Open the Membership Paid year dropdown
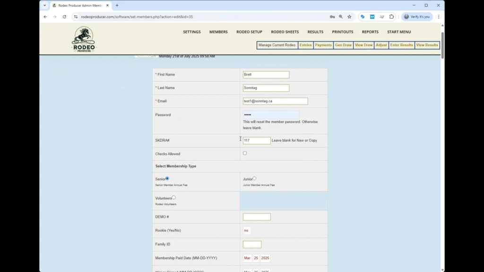484x272 pixels. [x=265, y=258]
